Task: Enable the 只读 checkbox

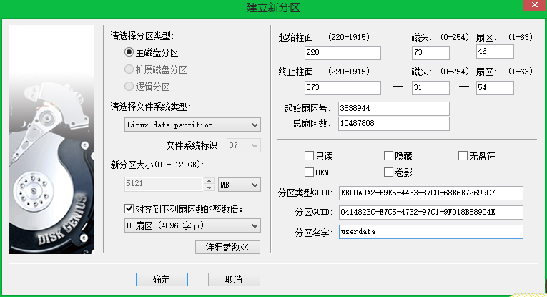Action: (309, 155)
